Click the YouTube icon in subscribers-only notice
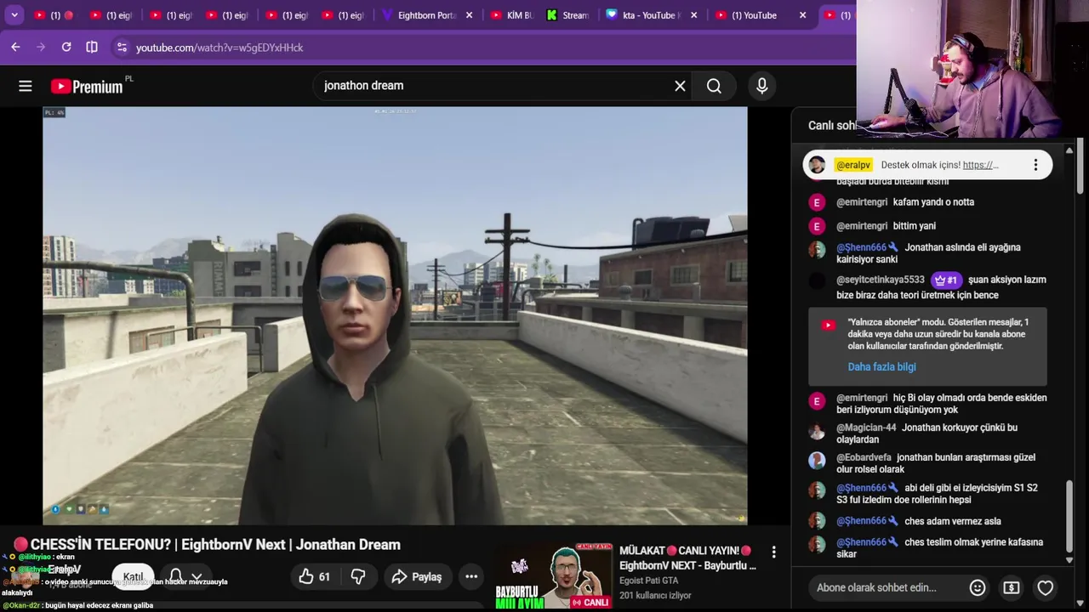1089x612 pixels. [x=828, y=325]
